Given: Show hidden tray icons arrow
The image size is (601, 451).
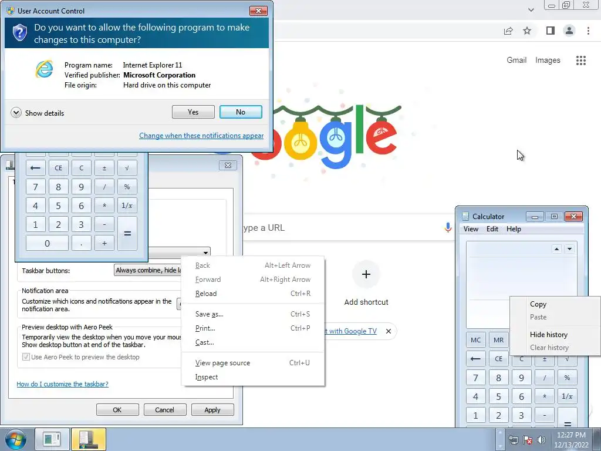Looking at the screenshot, I should 499,439.
